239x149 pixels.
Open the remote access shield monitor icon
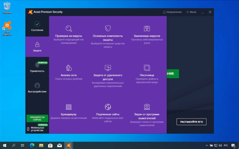[108, 68]
